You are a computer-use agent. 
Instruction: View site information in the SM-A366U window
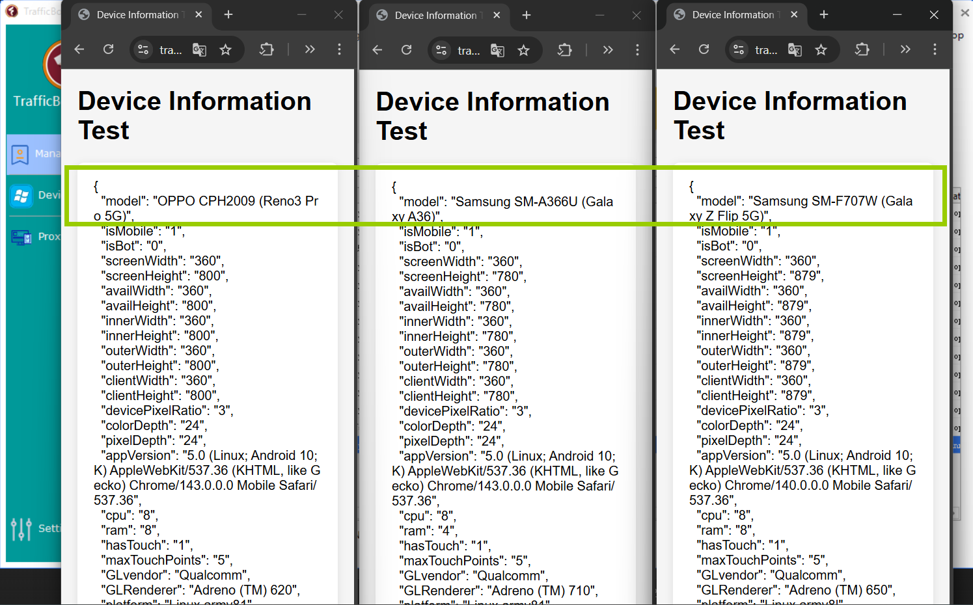click(x=441, y=50)
